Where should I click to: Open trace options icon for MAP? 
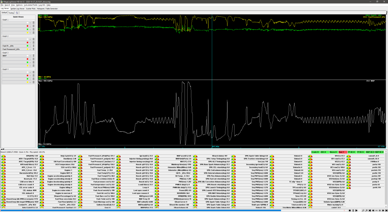(33, 56)
